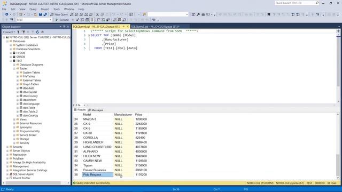342x192 pixels.
Task: Select the SQL Server Agent node
Action: point(23,174)
